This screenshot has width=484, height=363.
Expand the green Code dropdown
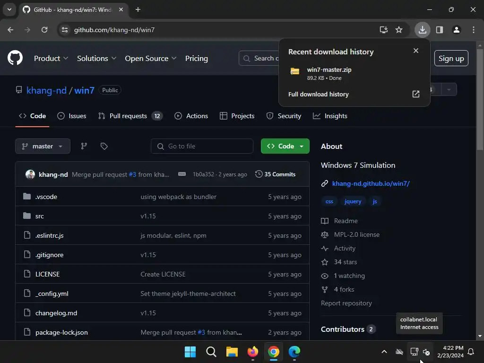(285, 146)
